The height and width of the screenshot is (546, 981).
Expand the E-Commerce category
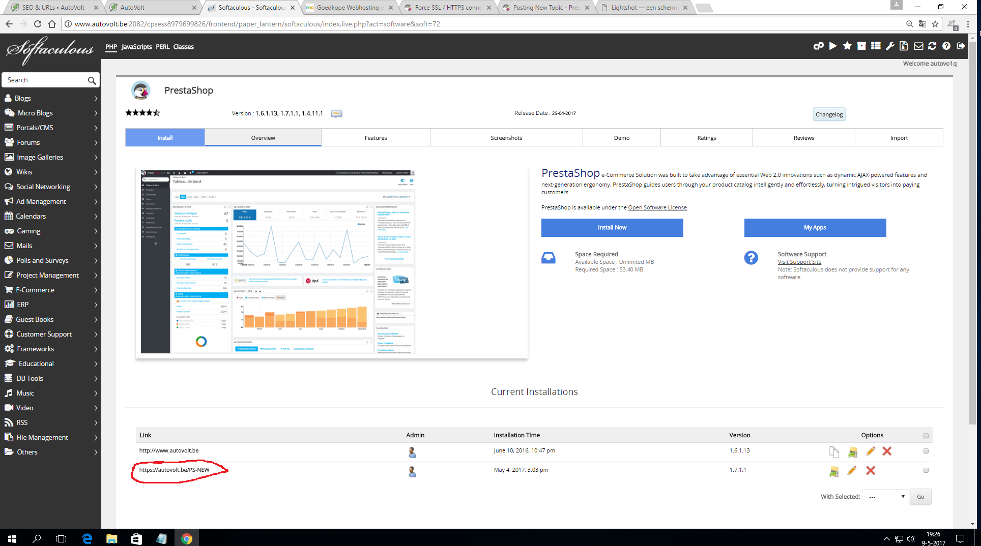(x=50, y=290)
